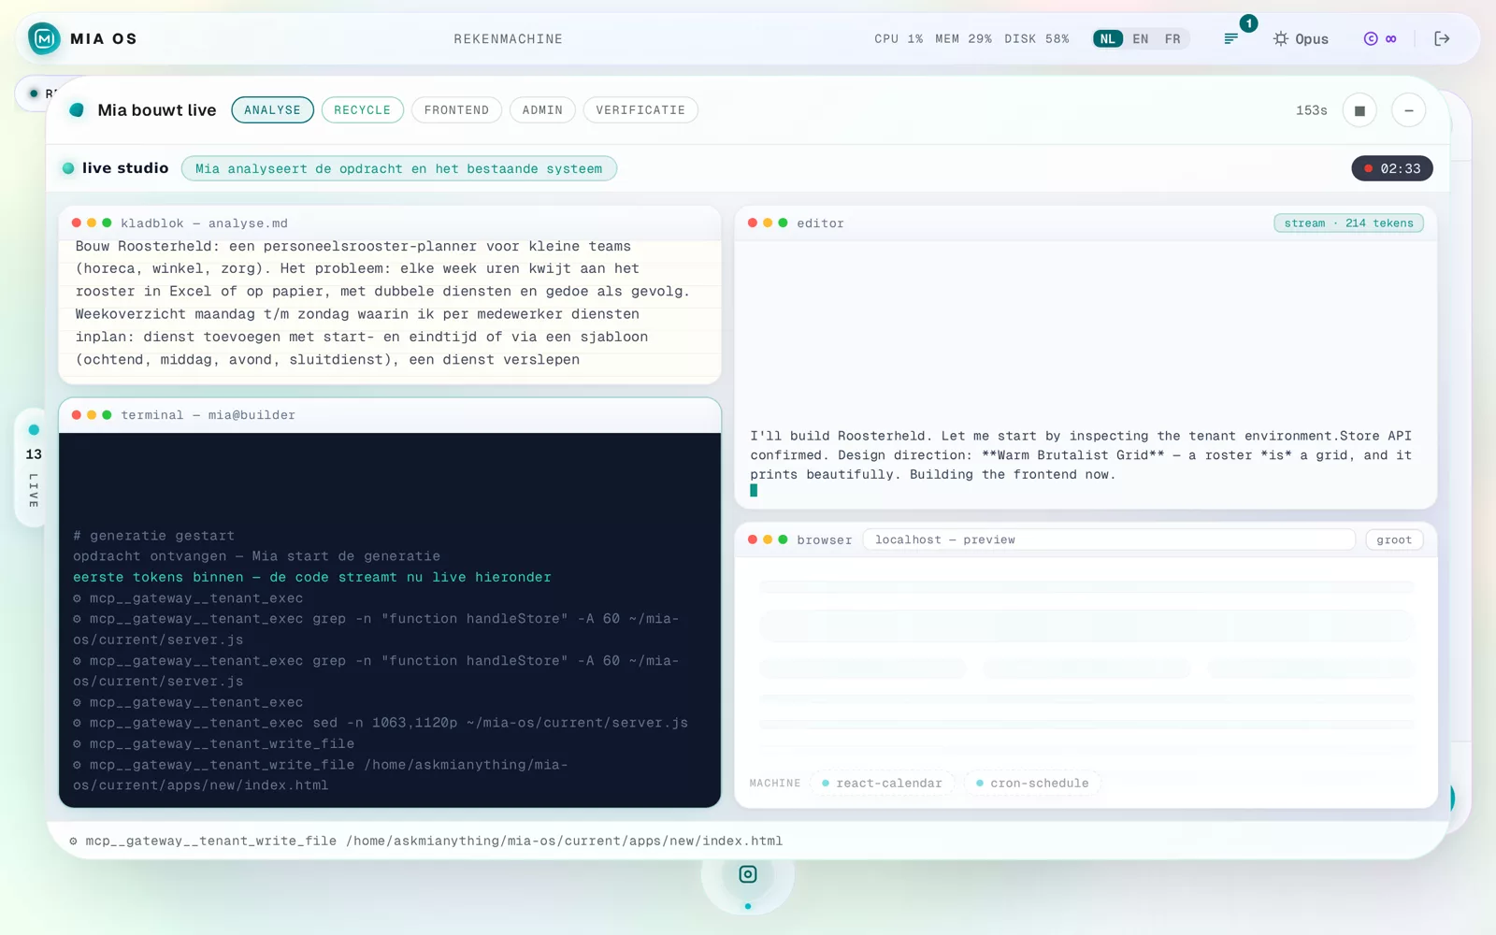The width and height of the screenshot is (1496, 935).
Task: Click the sed -n 1063,1120p terminal line
Action: pos(381,723)
